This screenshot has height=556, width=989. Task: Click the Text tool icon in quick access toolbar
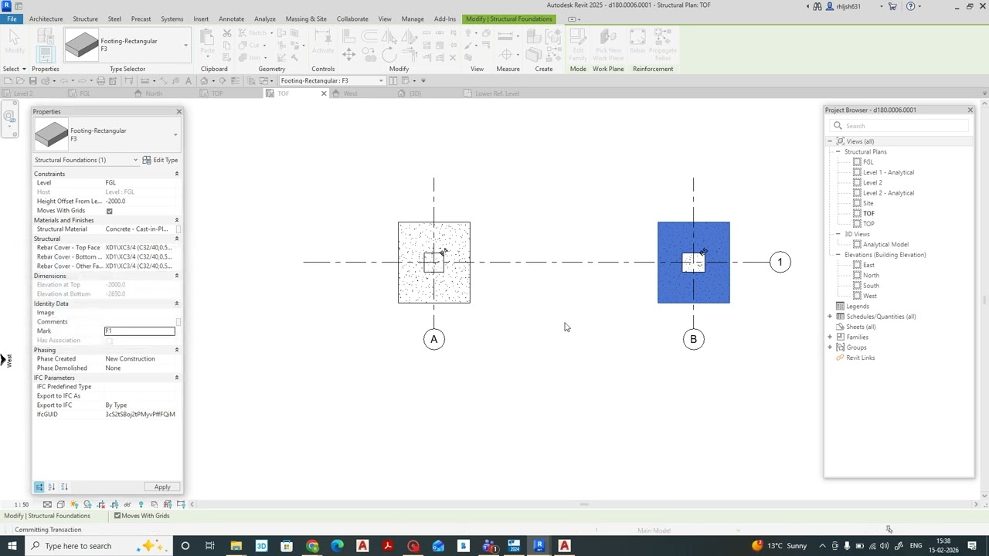pos(188,80)
